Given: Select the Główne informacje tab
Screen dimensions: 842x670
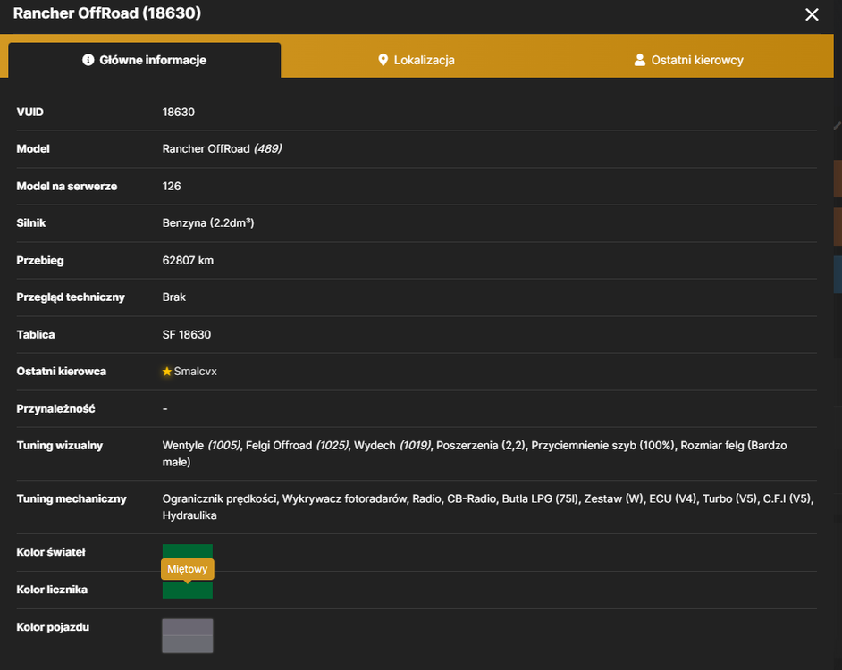Looking at the screenshot, I should 145,60.
